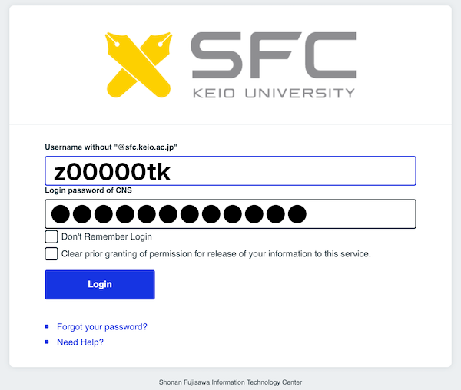The height and width of the screenshot is (390, 461).
Task: Click the "Don't Remember Login" label text
Action: (107, 236)
